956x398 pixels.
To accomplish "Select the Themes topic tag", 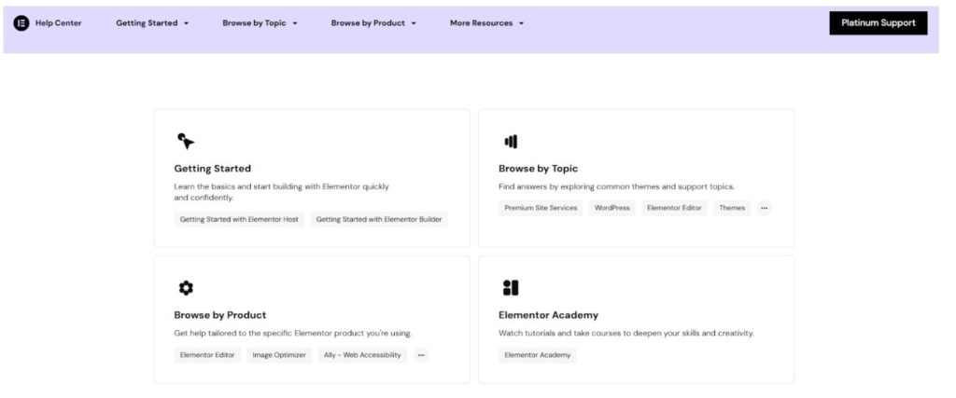I will pos(732,208).
